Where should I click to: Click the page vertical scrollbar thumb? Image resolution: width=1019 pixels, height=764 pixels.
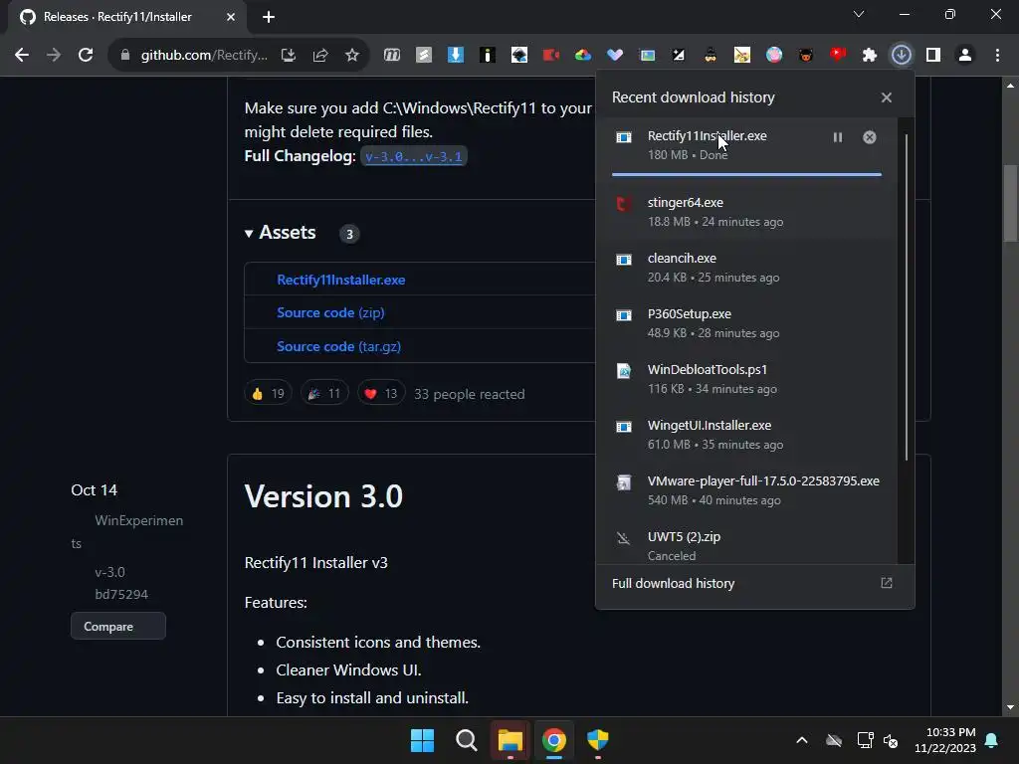coord(1010,204)
